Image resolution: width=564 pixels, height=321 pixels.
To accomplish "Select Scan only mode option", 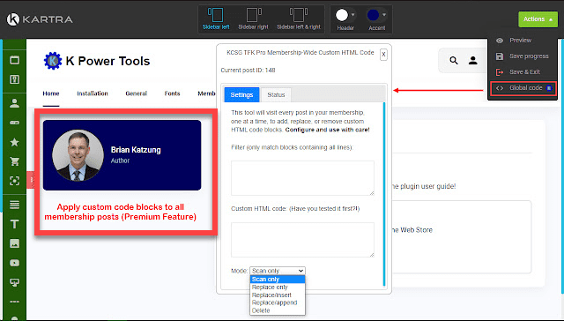I will point(278,280).
